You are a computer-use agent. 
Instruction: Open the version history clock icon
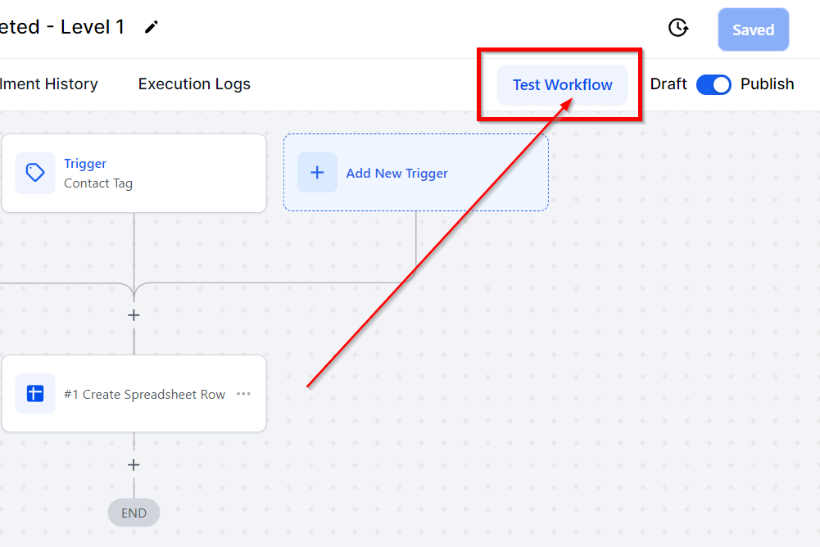point(678,27)
